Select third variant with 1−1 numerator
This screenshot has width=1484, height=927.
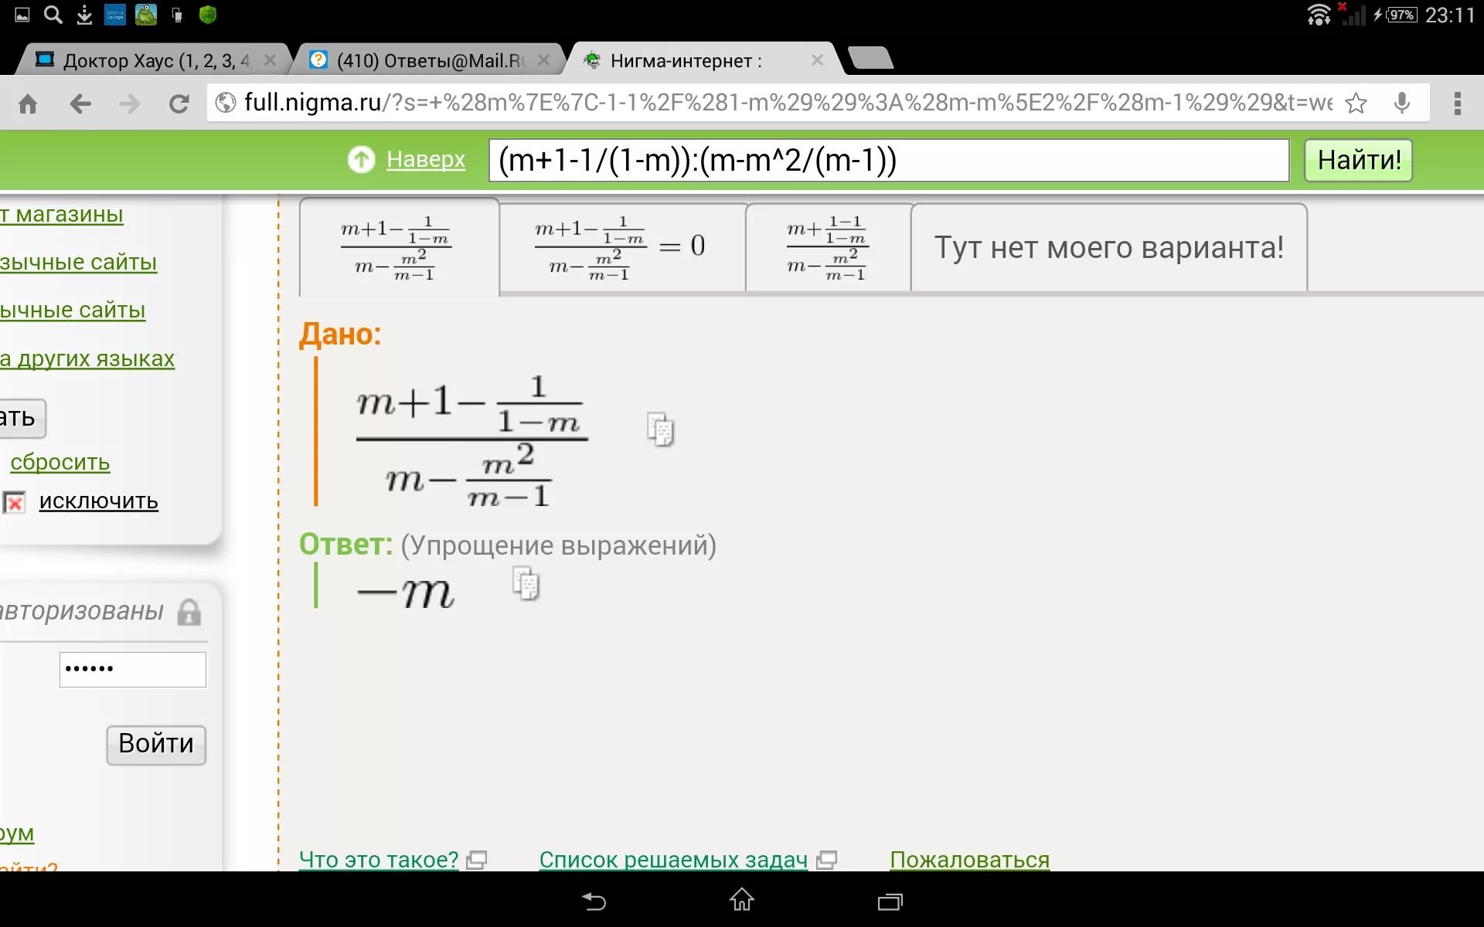[x=828, y=247]
